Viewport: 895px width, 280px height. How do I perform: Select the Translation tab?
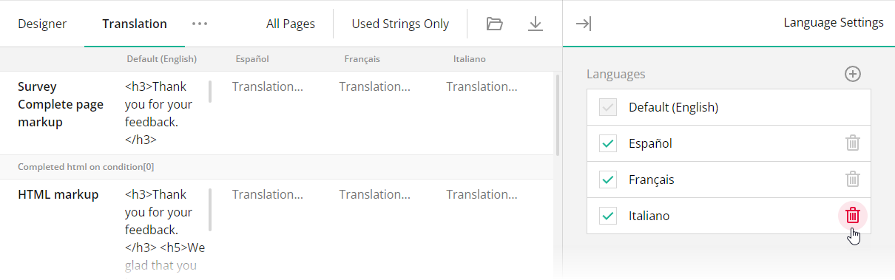(x=135, y=24)
